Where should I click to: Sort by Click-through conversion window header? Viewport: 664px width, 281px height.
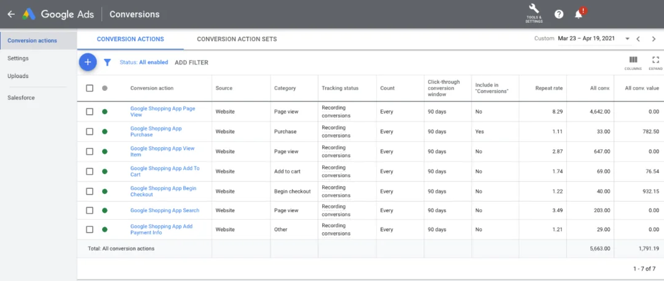[443, 88]
